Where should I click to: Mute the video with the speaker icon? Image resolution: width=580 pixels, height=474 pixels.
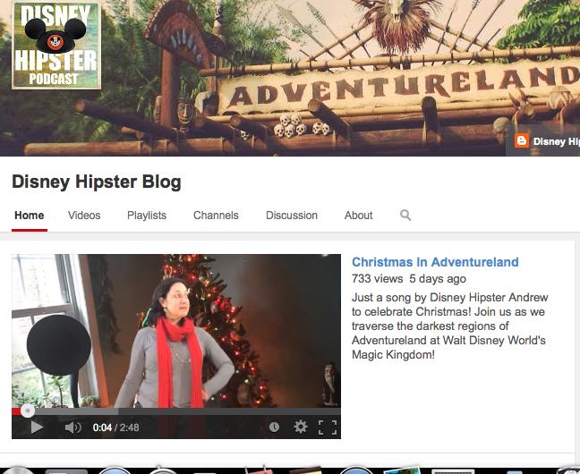tap(72, 427)
